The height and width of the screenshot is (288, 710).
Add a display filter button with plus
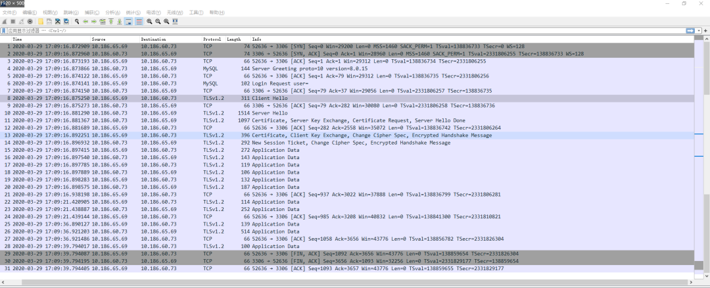[705, 30]
